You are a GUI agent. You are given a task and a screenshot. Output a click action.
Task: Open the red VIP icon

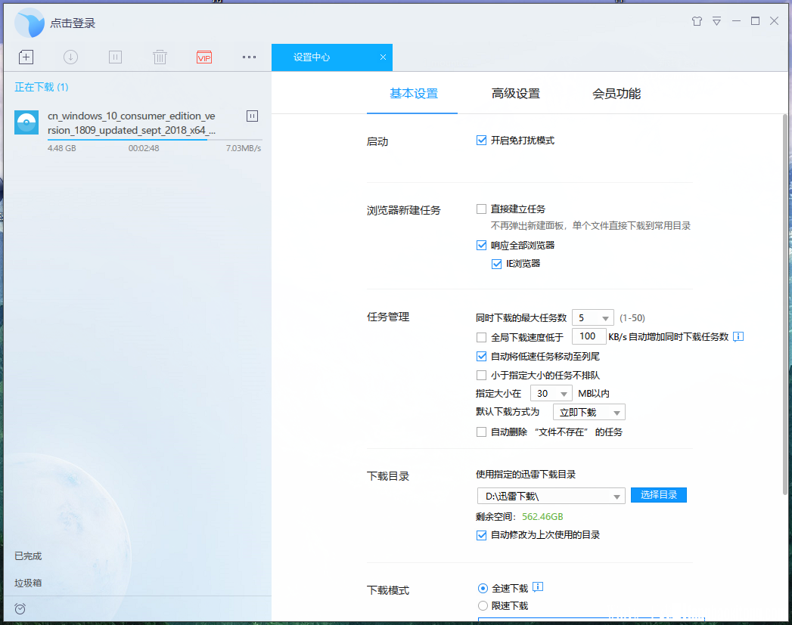point(204,57)
